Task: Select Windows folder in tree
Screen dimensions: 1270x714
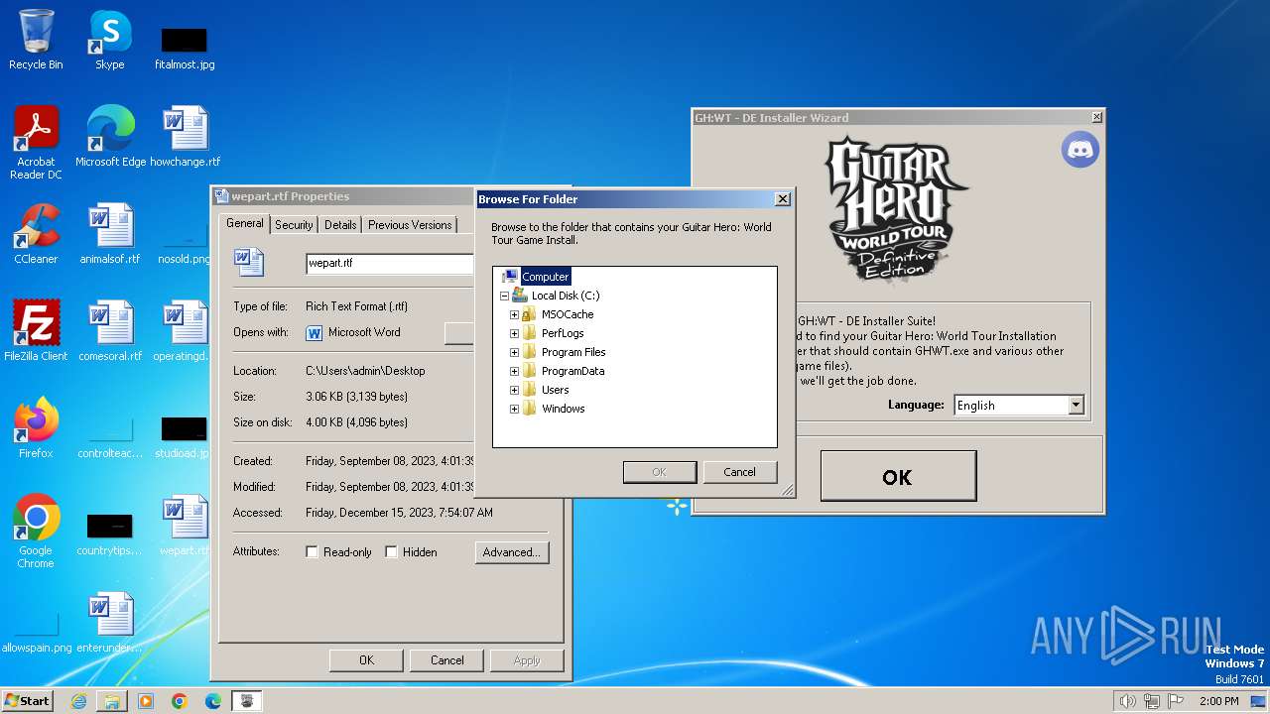Action: [563, 409]
